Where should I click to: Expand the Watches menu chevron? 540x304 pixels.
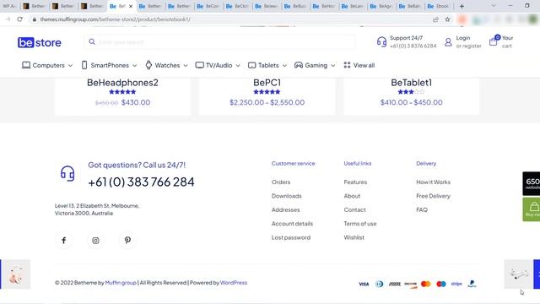coord(186,66)
